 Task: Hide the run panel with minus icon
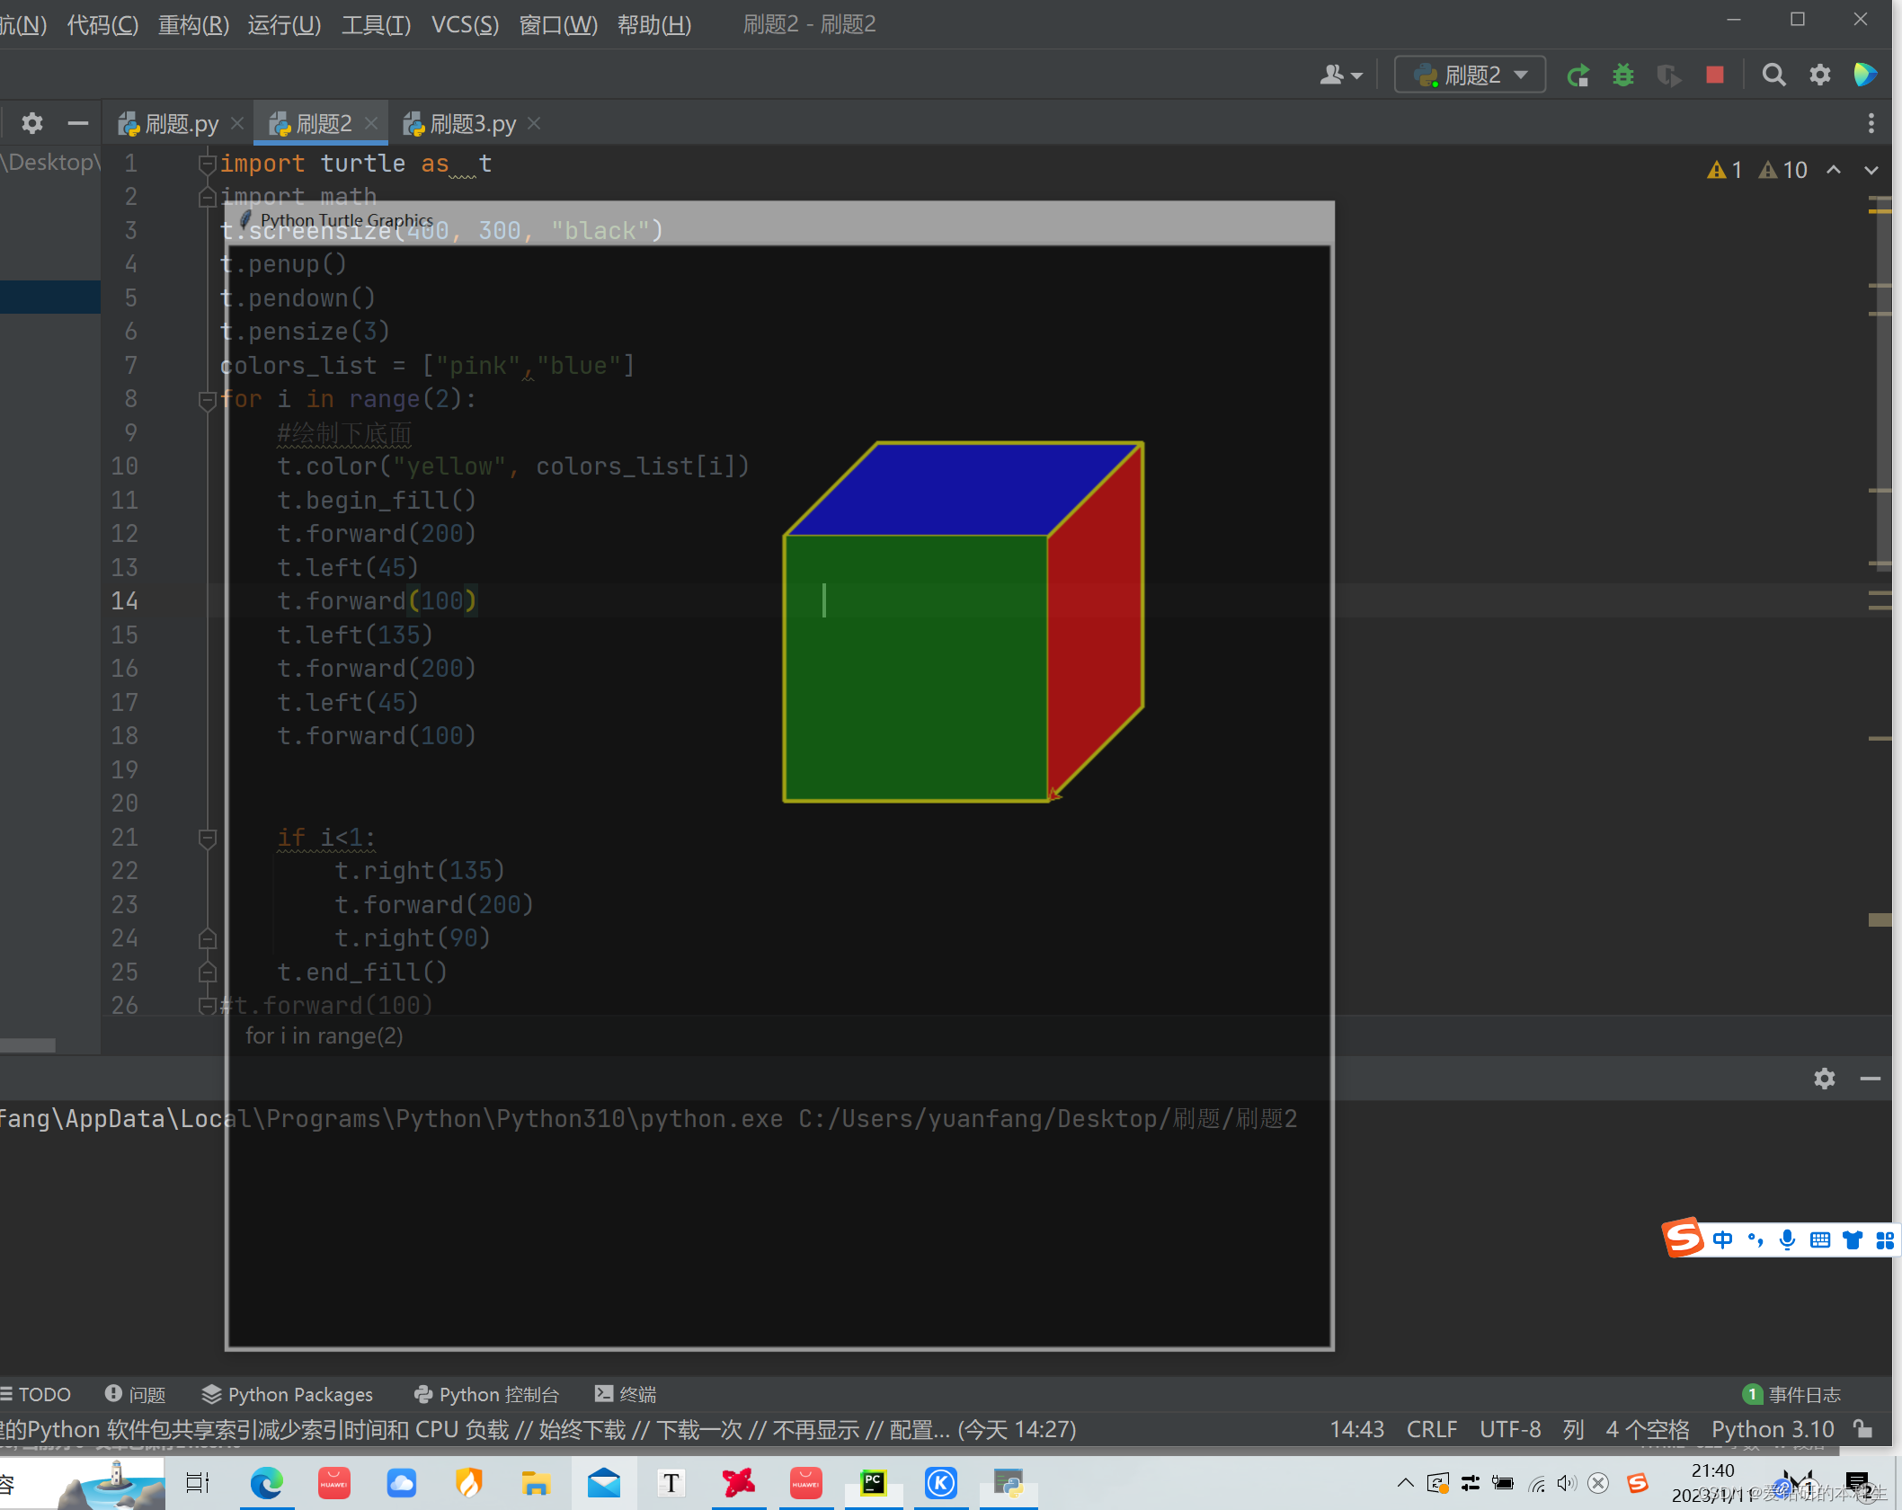(1871, 1078)
